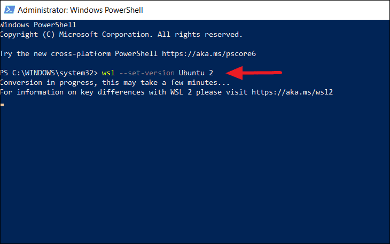
Task: Click the Ubuntu argument in the command
Action: tap(191, 73)
